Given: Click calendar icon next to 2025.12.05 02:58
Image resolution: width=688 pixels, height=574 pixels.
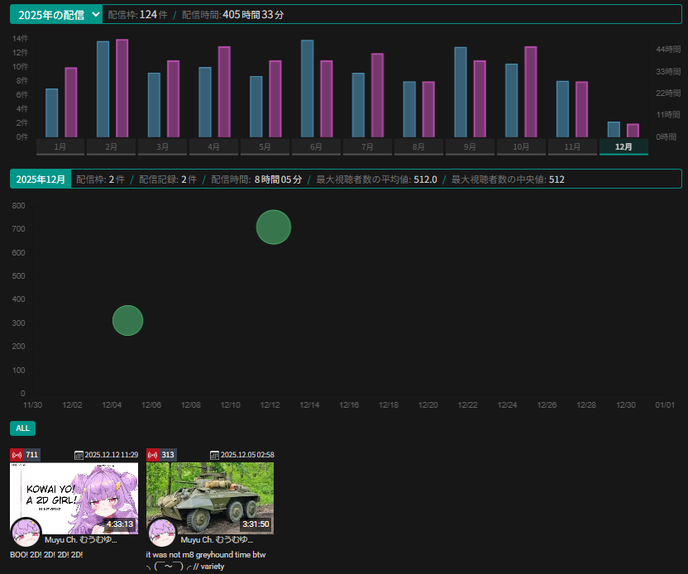Looking at the screenshot, I should point(214,455).
